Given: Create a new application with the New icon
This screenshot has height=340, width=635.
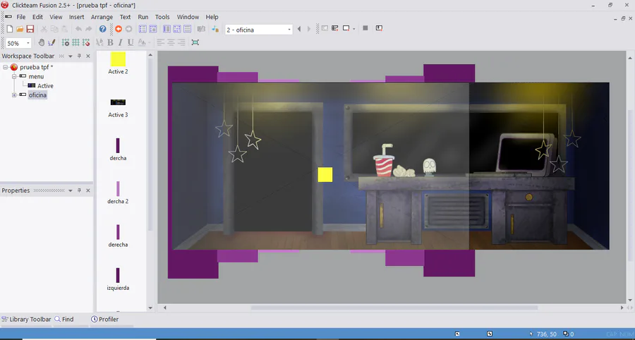Looking at the screenshot, I should (x=9, y=29).
